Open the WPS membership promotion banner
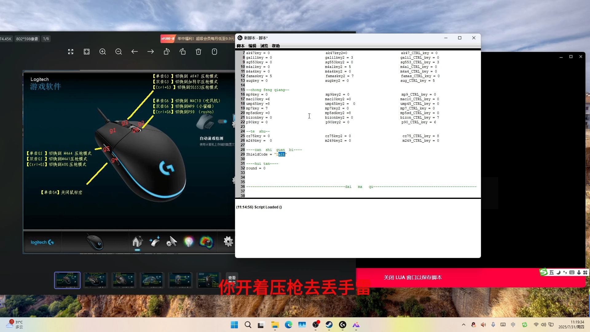 tap(197, 39)
